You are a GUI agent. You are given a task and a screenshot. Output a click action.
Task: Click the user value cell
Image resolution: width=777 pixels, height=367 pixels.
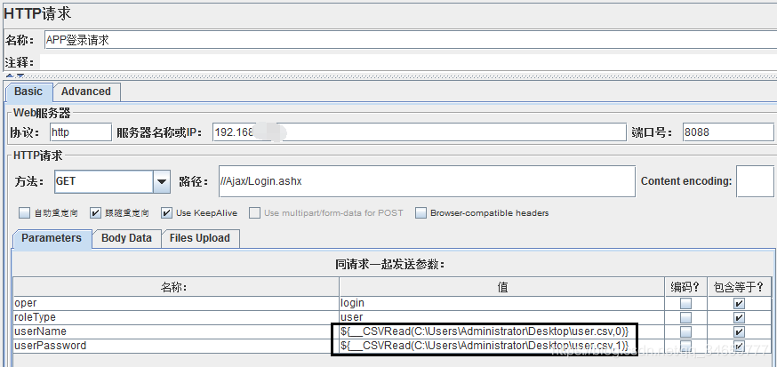pos(502,317)
